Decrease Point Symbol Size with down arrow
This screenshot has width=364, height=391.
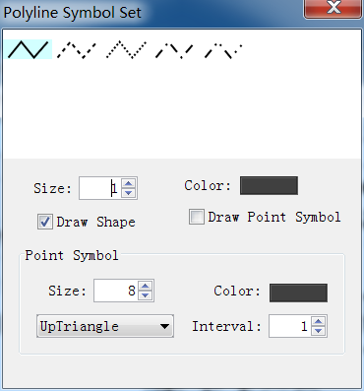point(146,295)
